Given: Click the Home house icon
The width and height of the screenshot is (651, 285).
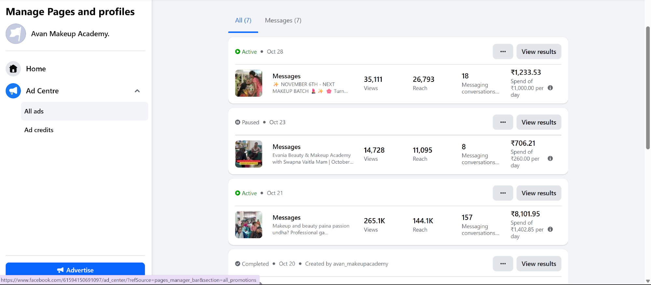Looking at the screenshot, I should click(13, 69).
